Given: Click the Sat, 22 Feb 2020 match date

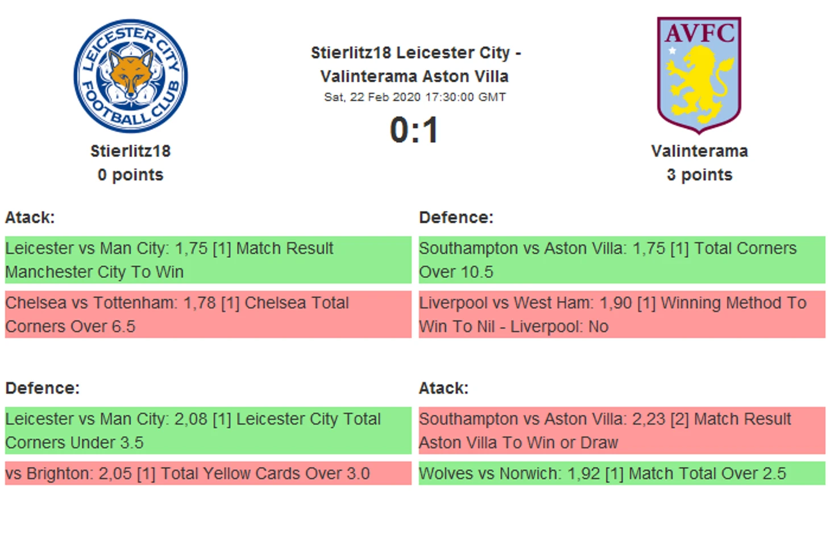Looking at the screenshot, I should coord(415,97).
